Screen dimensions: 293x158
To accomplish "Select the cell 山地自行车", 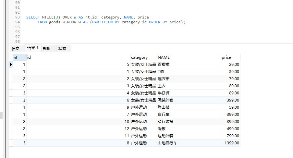I will (x=189, y=143).
